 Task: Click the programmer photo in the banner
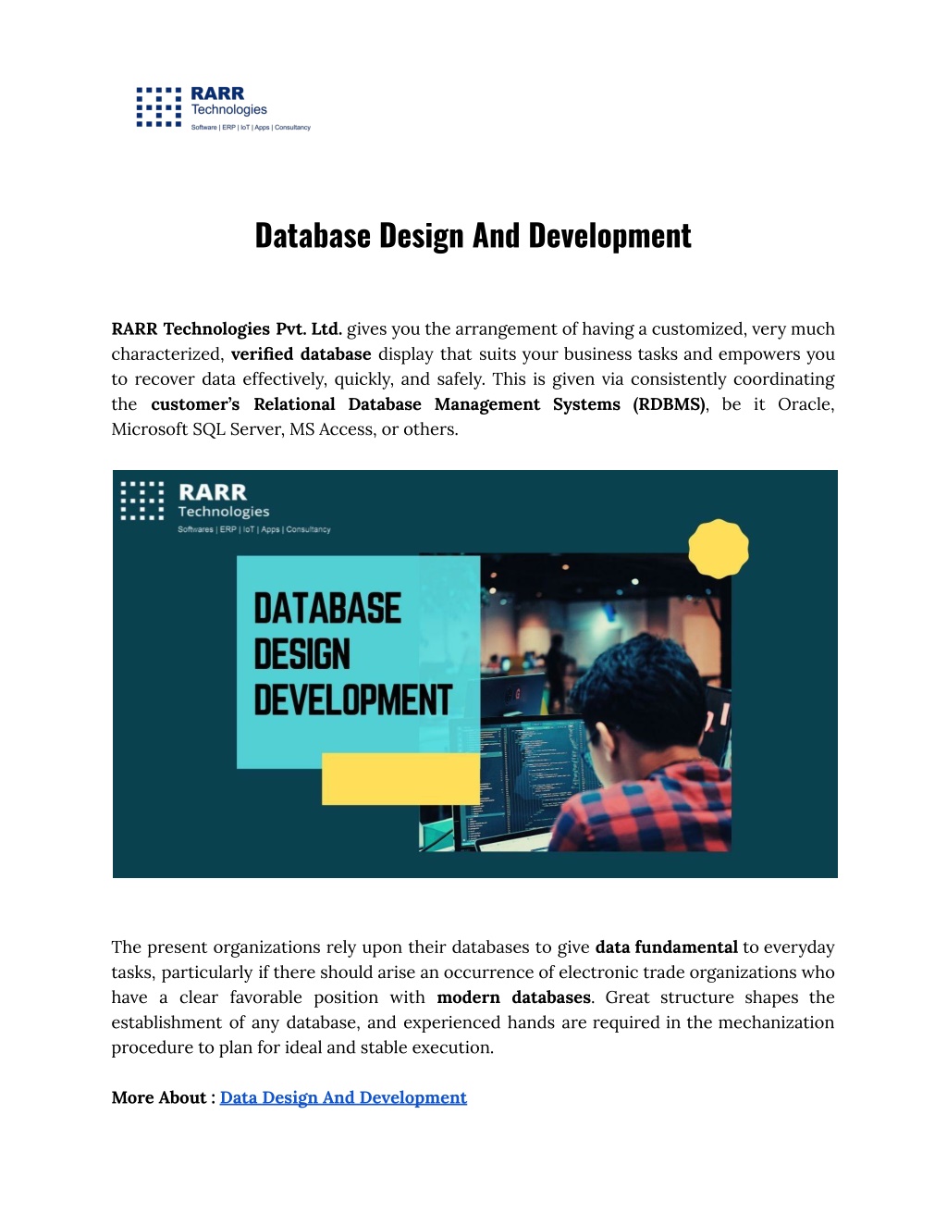pos(575,702)
